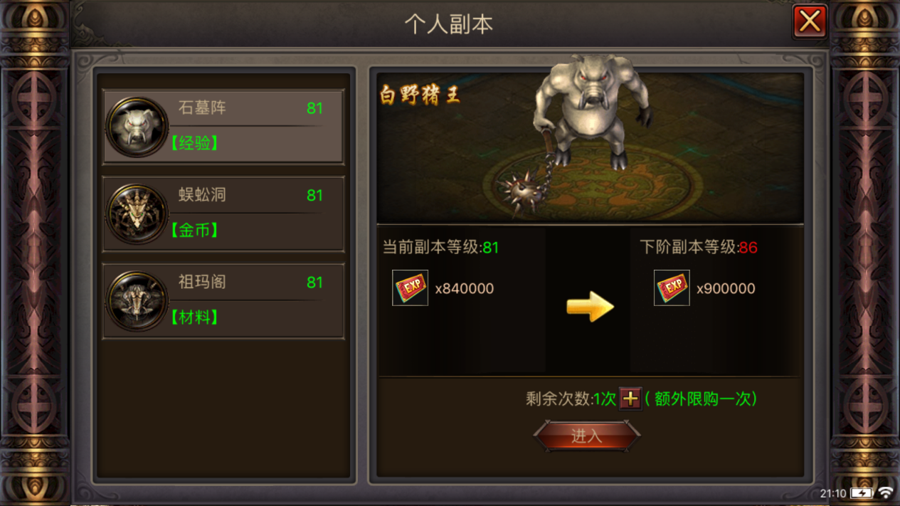Close the 个人副本 window
The image size is (900, 506).
(810, 21)
